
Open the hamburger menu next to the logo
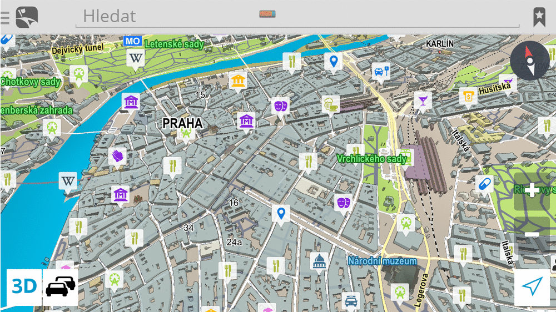pos(5,17)
